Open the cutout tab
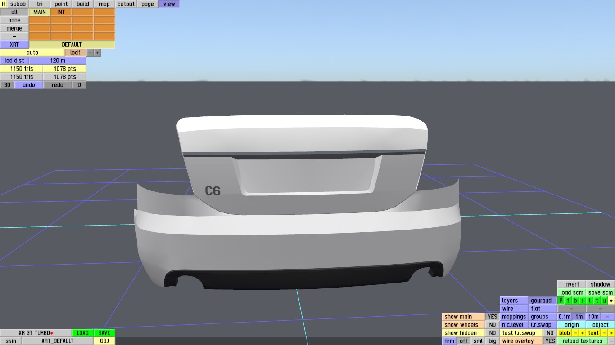615x345 pixels. 126,4
